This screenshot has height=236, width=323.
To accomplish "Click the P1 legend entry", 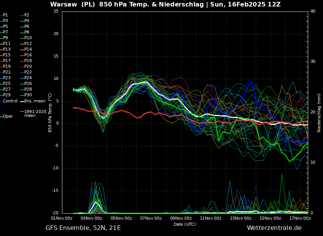I will [5, 15].
